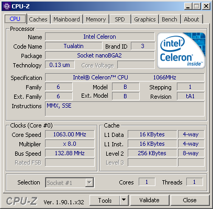
Task: Click the empty Level 3 size field
Action: 152,162
